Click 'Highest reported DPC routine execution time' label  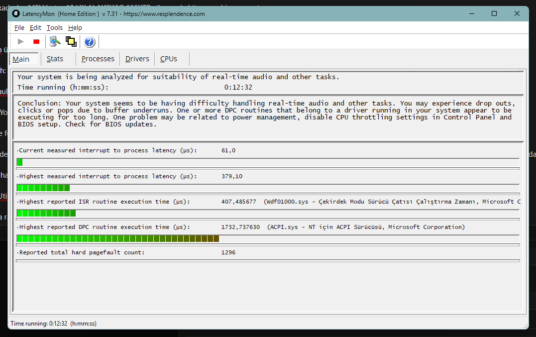pyautogui.click(x=105, y=227)
